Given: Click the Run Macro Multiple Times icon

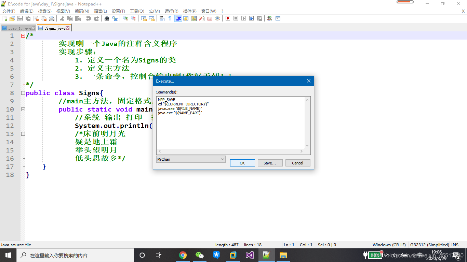Looking at the screenshot, I should click(252, 18).
